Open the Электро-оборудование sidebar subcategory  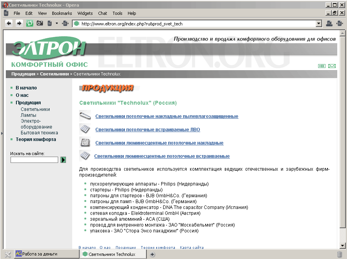[x=36, y=124]
